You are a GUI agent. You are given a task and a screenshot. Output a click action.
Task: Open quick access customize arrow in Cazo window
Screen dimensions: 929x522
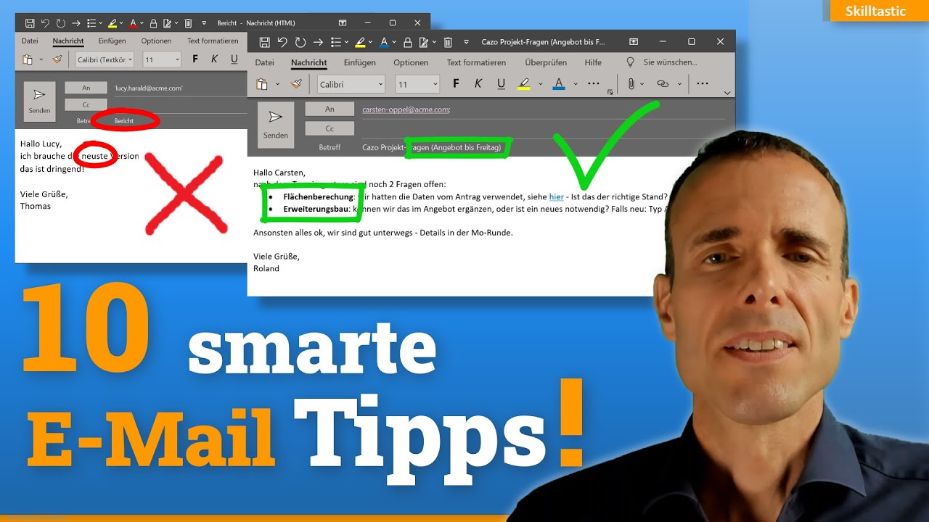pyautogui.click(x=465, y=42)
